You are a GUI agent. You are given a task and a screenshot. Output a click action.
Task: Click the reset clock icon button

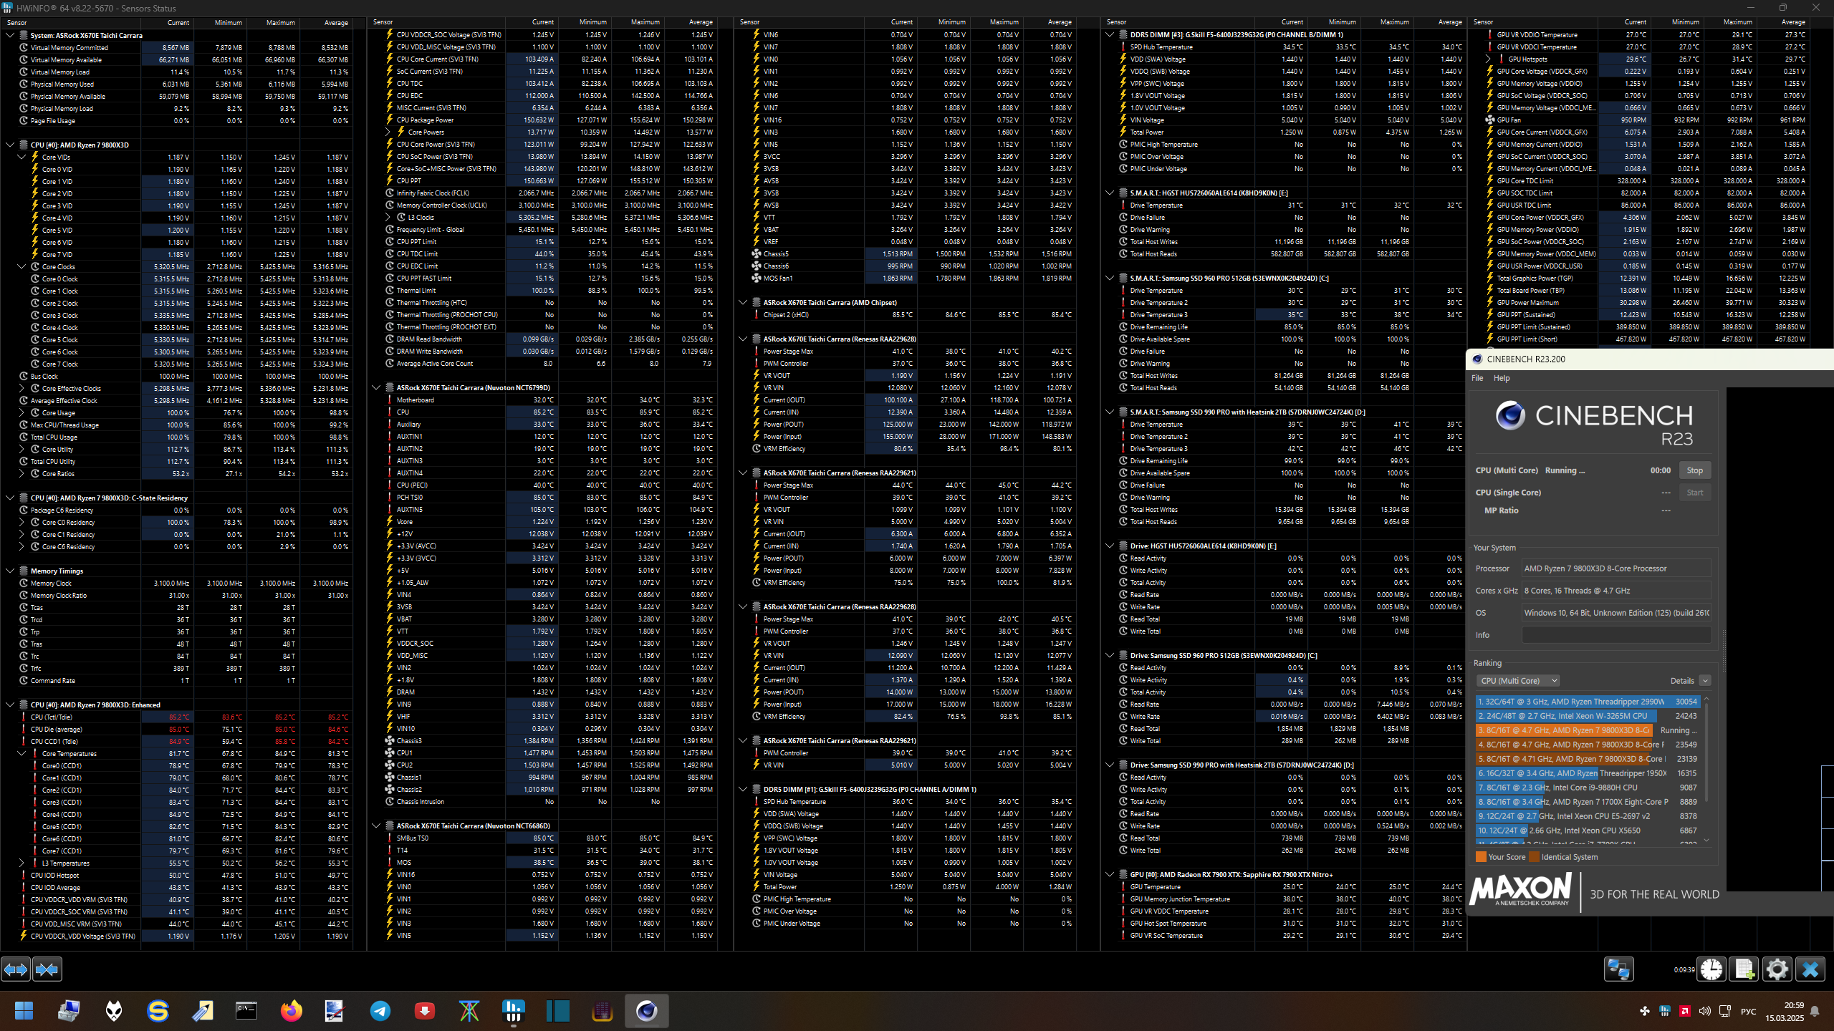tap(1711, 969)
